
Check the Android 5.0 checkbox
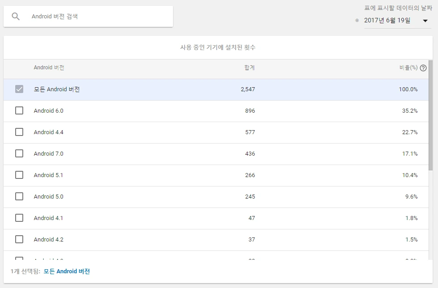pos(19,196)
